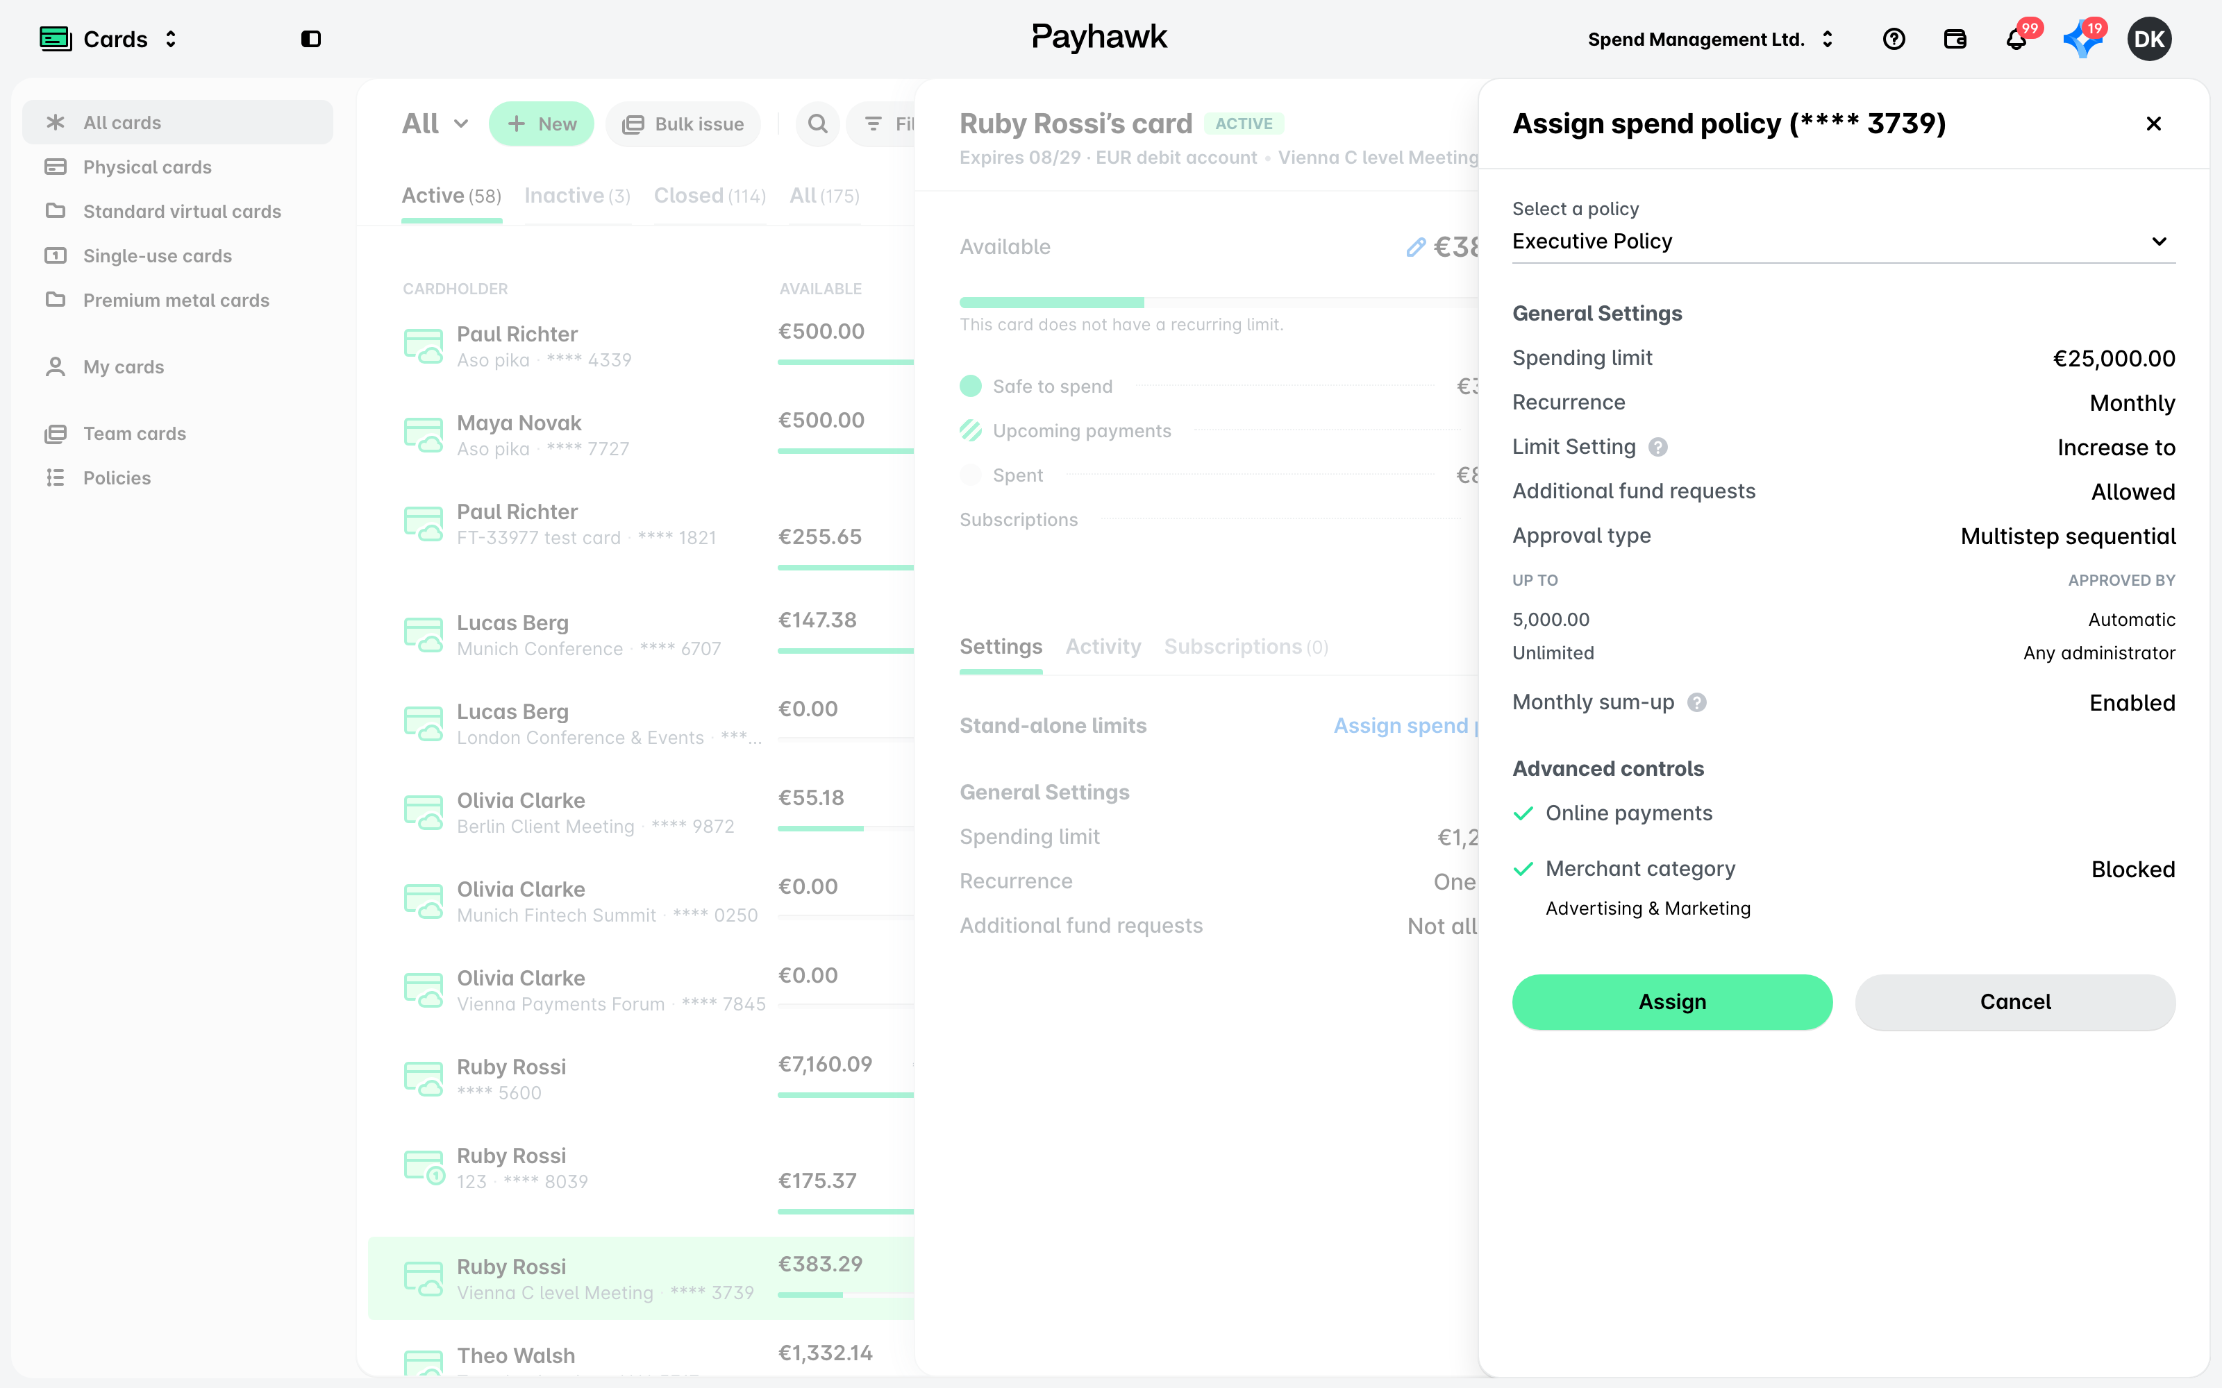Click the Merchant category checkmark
The image size is (2222, 1388).
pyautogui.click(x=1523, y=868)
